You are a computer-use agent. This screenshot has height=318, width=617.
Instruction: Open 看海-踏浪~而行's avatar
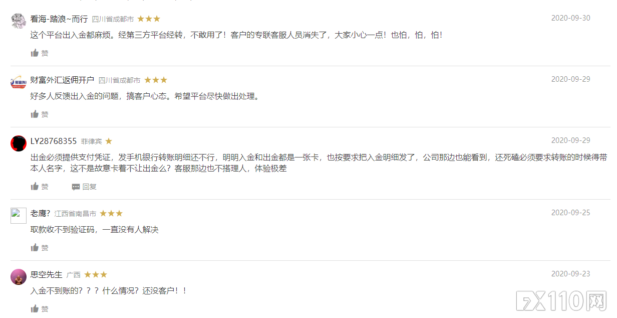pos(19,21)
